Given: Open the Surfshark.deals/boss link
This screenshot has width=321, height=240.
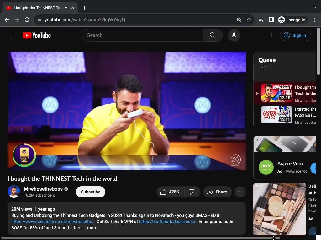Looking at the screenshot, I should click(167, 222).
